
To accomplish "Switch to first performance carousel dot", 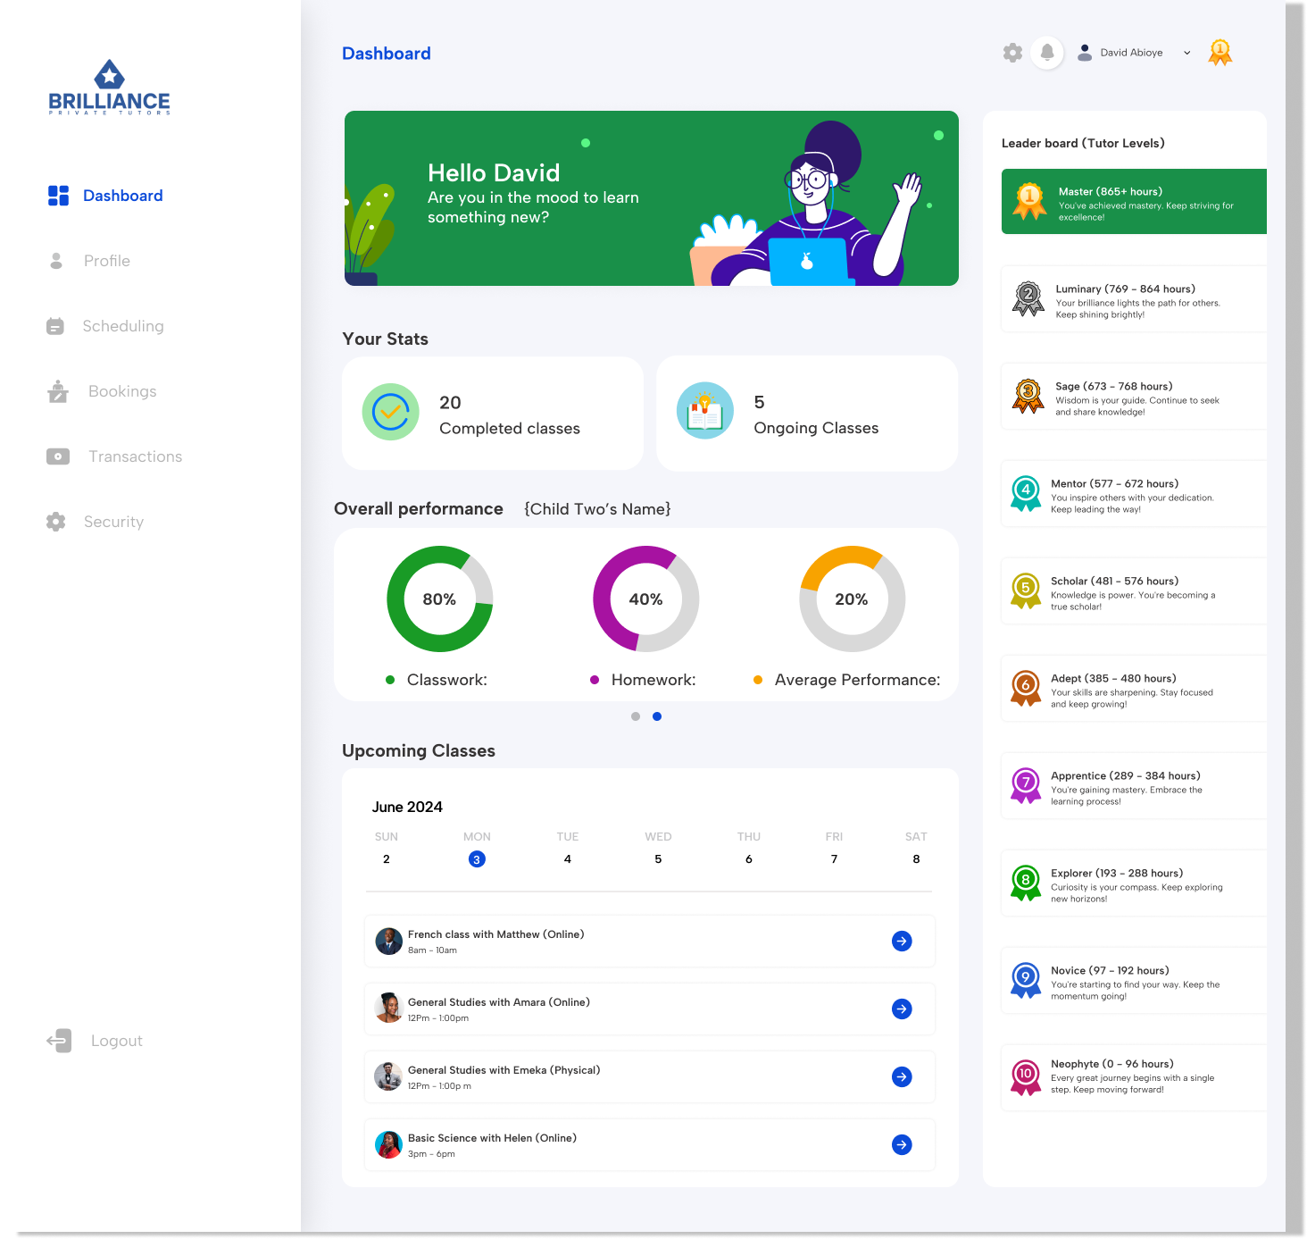I will [636, 716].
